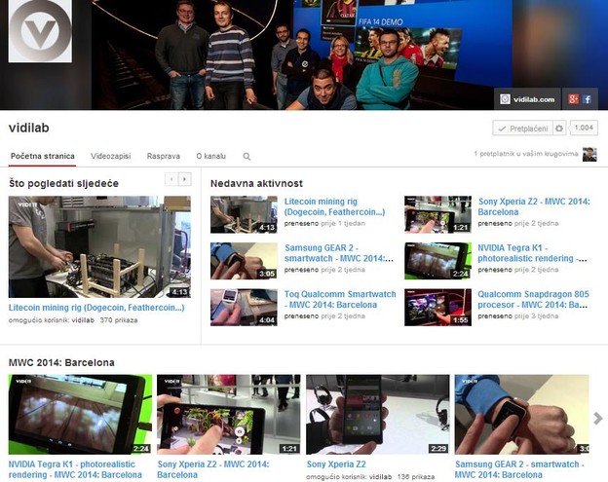The height and width of the screenshot is (482, 608).
Task: Open Sony Xperia Z2 thumbnail in recent activity
Action: click(437, 214)
